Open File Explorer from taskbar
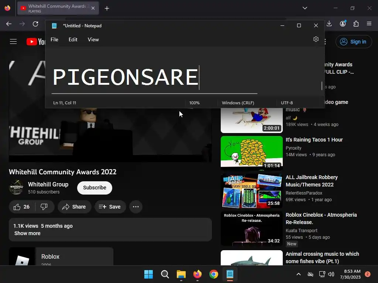The height and width of the screenshot is (283, 378). click(181, 274)
